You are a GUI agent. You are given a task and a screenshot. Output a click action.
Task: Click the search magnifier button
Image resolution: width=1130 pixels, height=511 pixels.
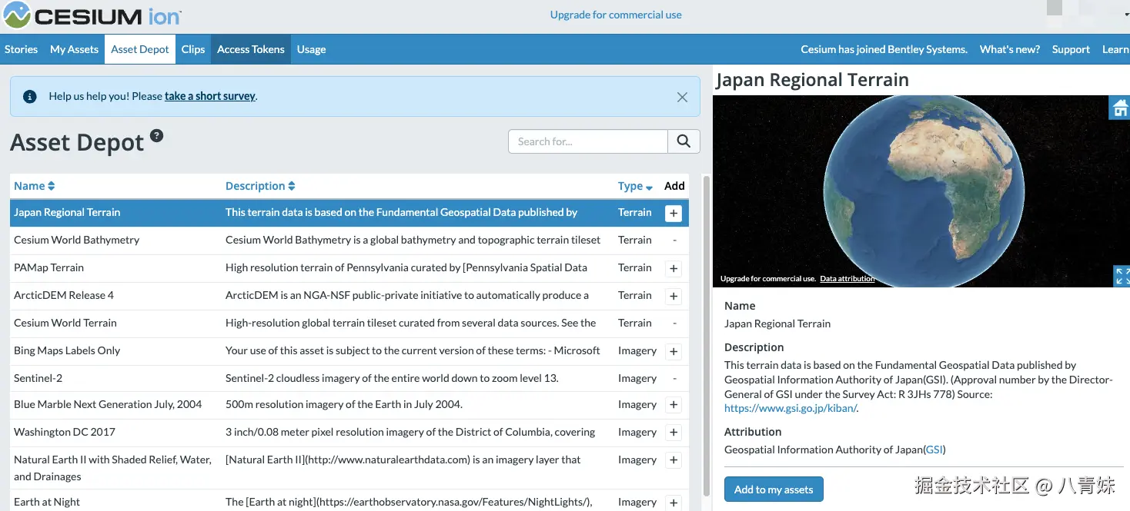tap(684, 141)
